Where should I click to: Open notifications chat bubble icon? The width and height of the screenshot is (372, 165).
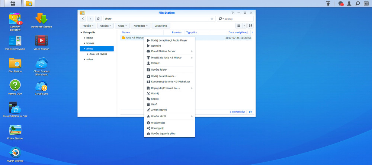tap(341, 3)
